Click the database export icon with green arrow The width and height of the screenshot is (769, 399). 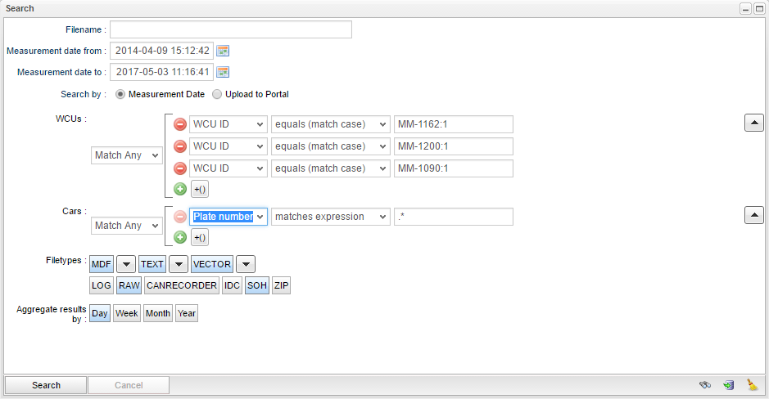(x=728, y=385)
